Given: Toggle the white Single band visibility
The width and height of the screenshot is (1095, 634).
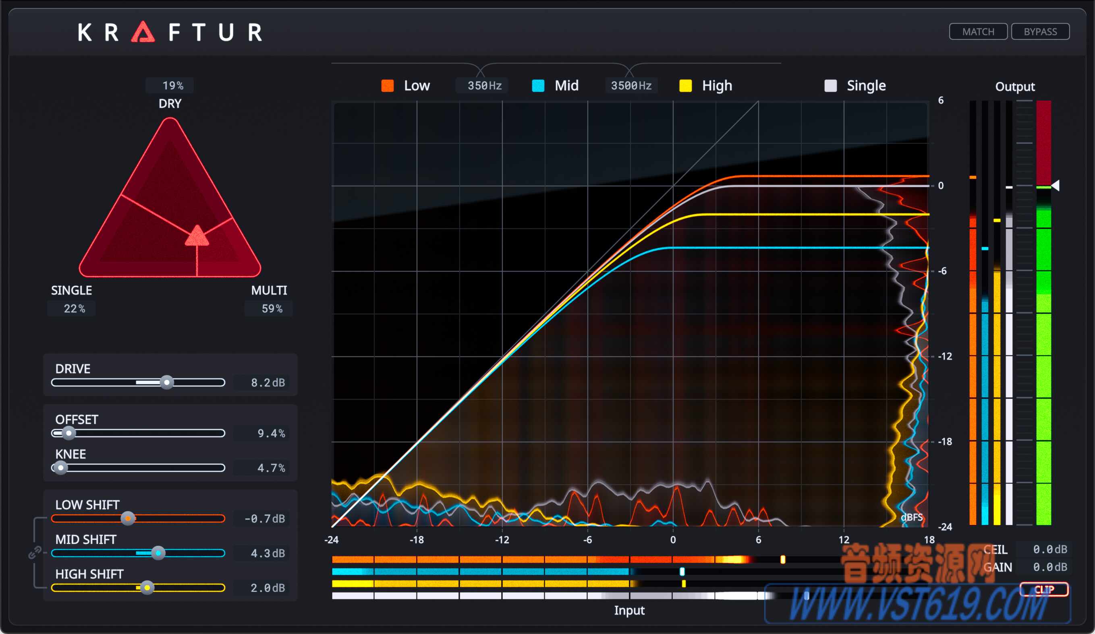Looking at the screenshot, I should click(831, 86).
